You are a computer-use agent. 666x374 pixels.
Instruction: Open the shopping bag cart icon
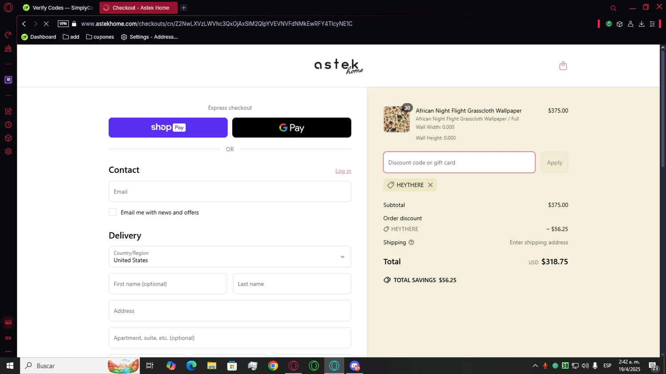click(x=563, y=66)
